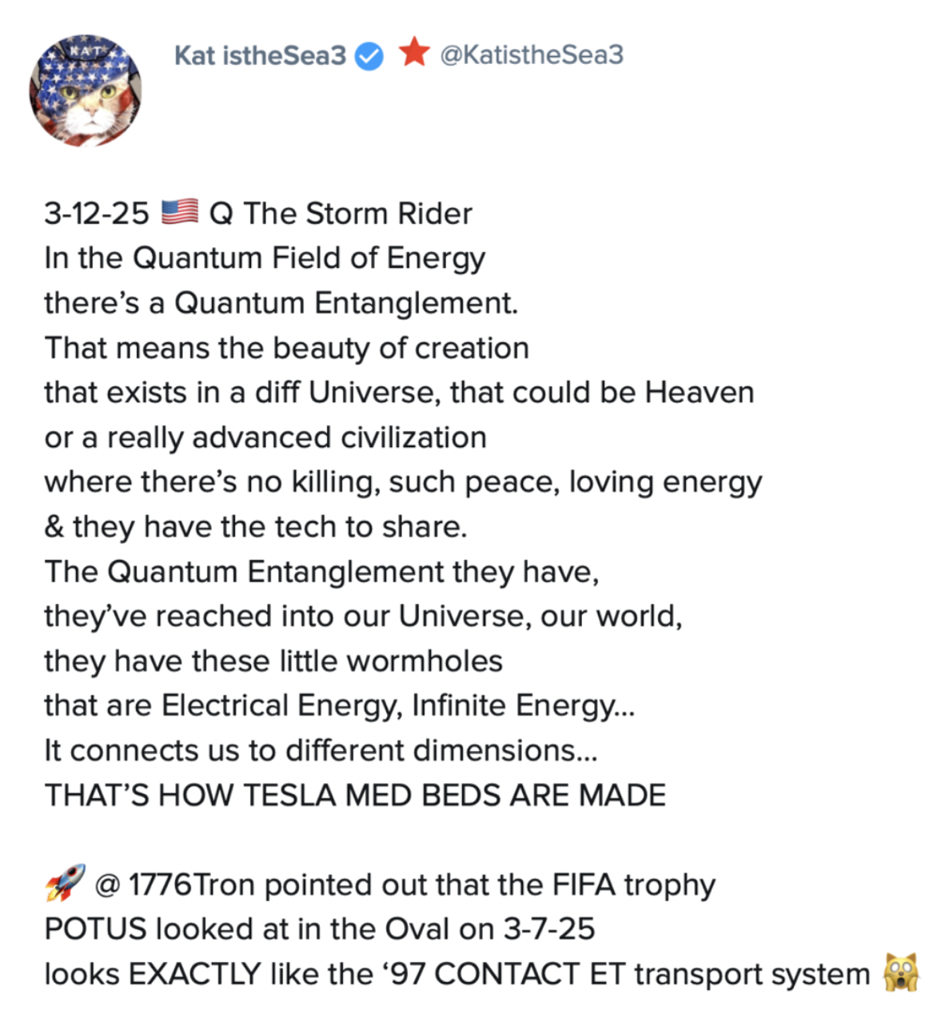The width and height of the screenshot is (945, 1022).
Task: Click the "there's a Quantum Entanglement" line
Action: click(281, 303)
